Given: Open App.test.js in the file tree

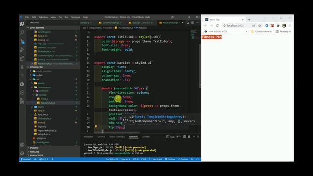Looking at the screenshot, I should (x=43, y=114).
